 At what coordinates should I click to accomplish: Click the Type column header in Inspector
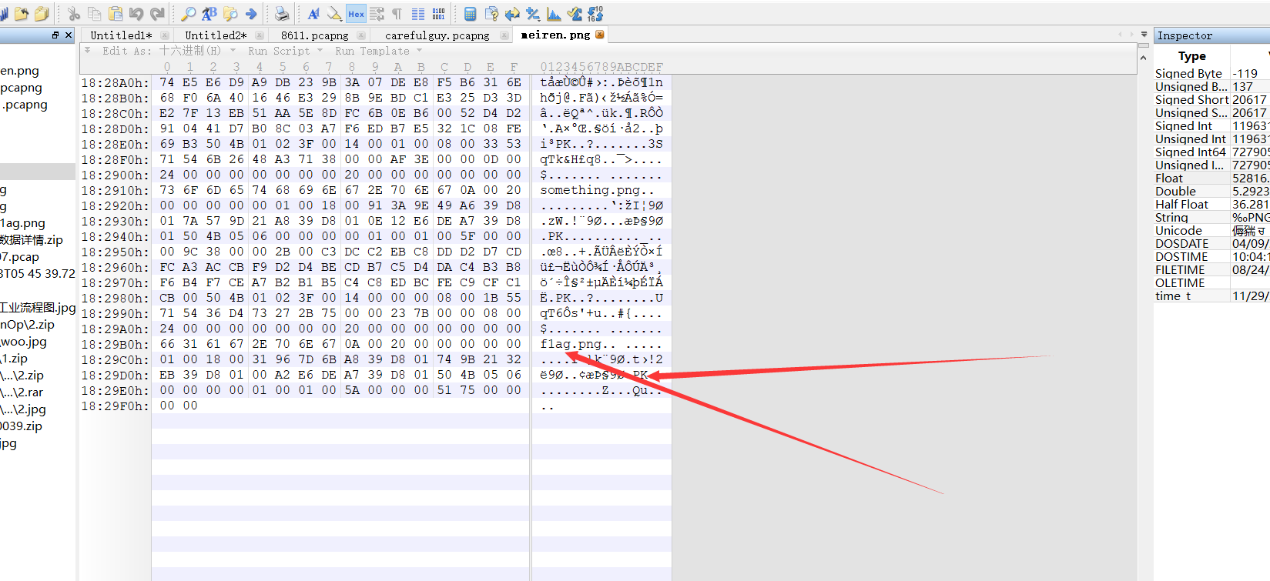pyautogui.click(x=1191, y=56)
